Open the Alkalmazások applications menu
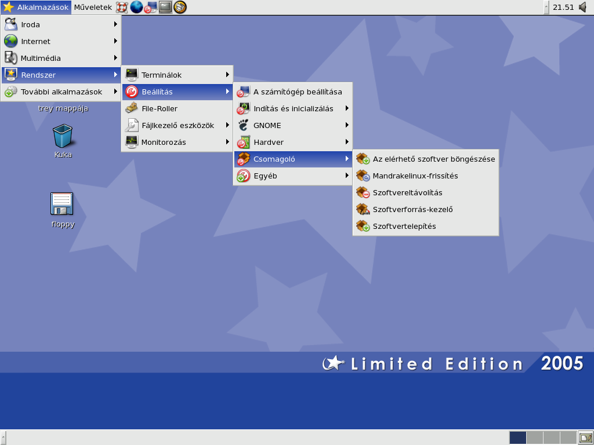The image size is (594, 445). tap(35, 7)
